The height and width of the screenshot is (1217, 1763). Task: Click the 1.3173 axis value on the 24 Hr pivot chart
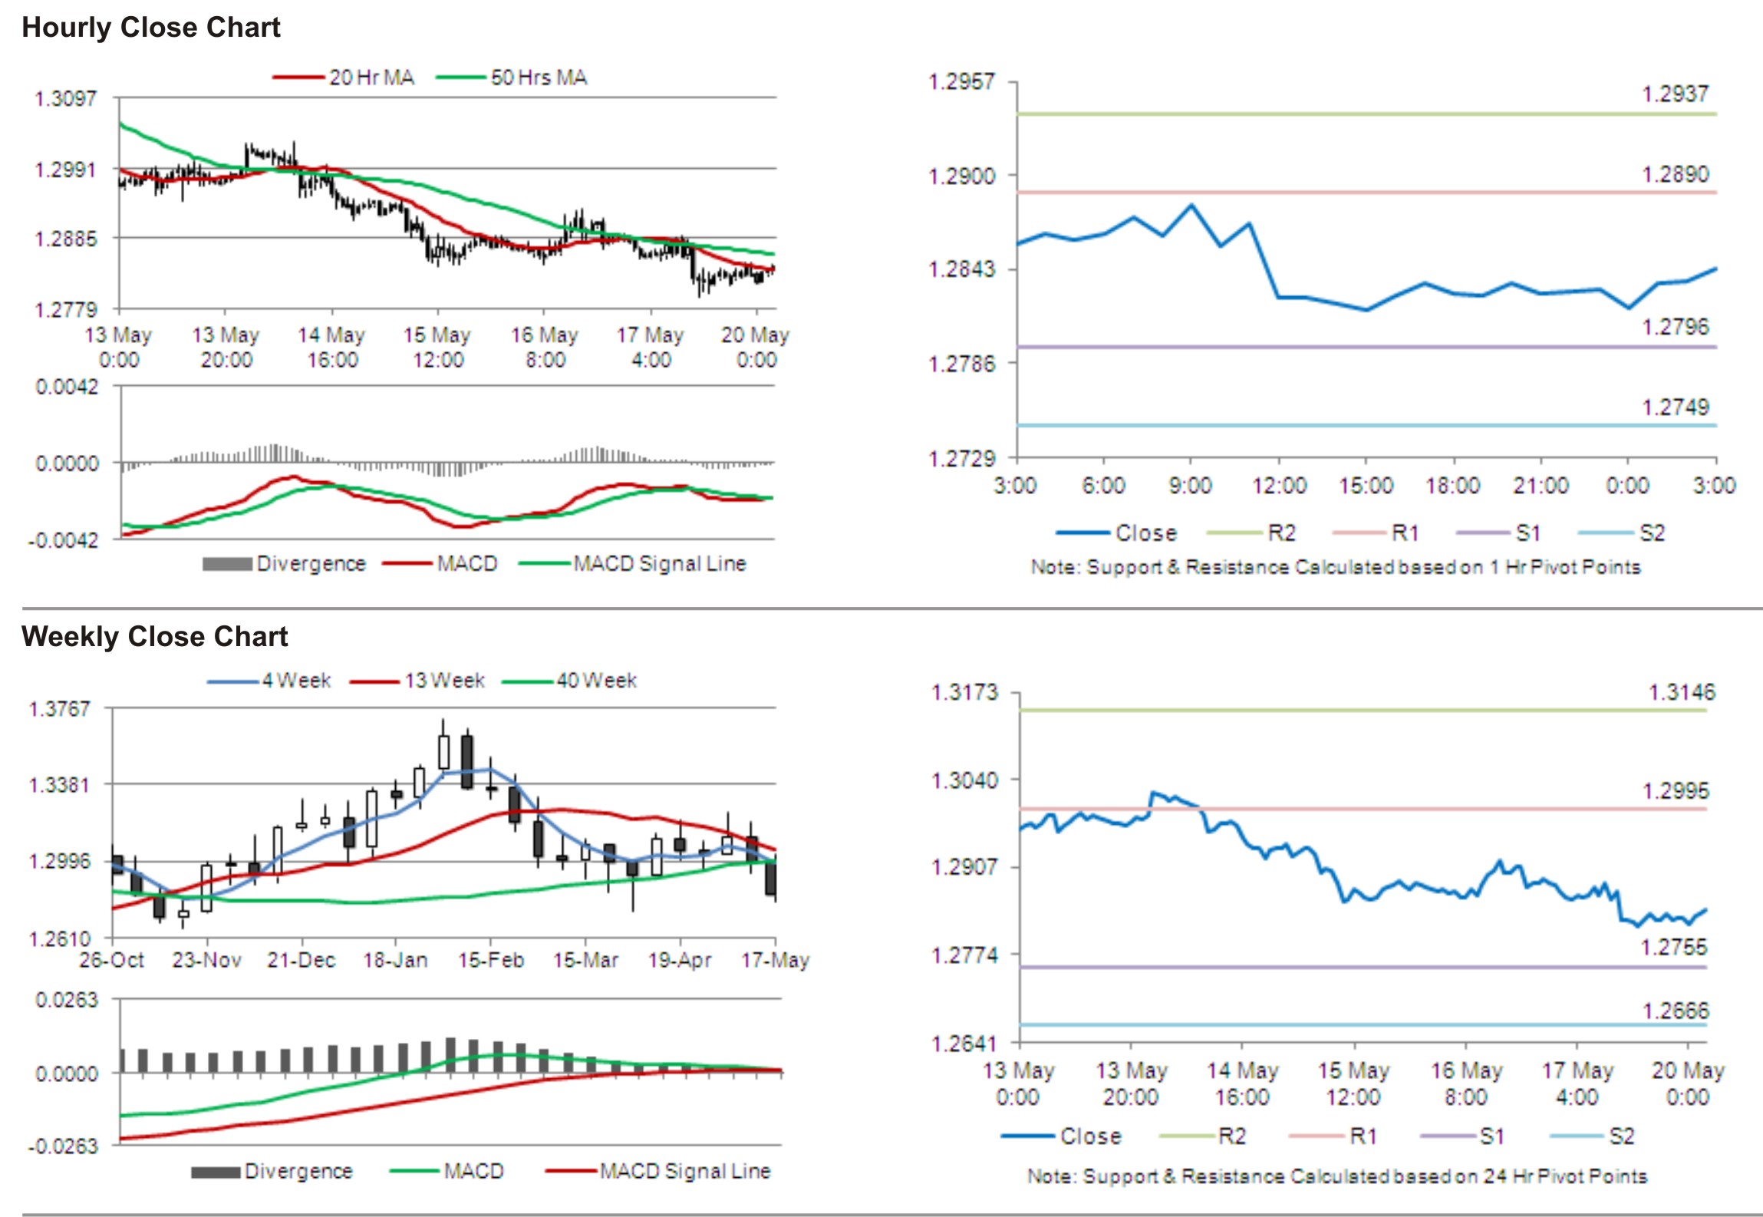coord(964,693)
